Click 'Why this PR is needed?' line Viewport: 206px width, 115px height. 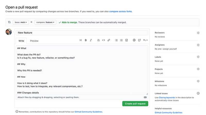pos(29,71)
